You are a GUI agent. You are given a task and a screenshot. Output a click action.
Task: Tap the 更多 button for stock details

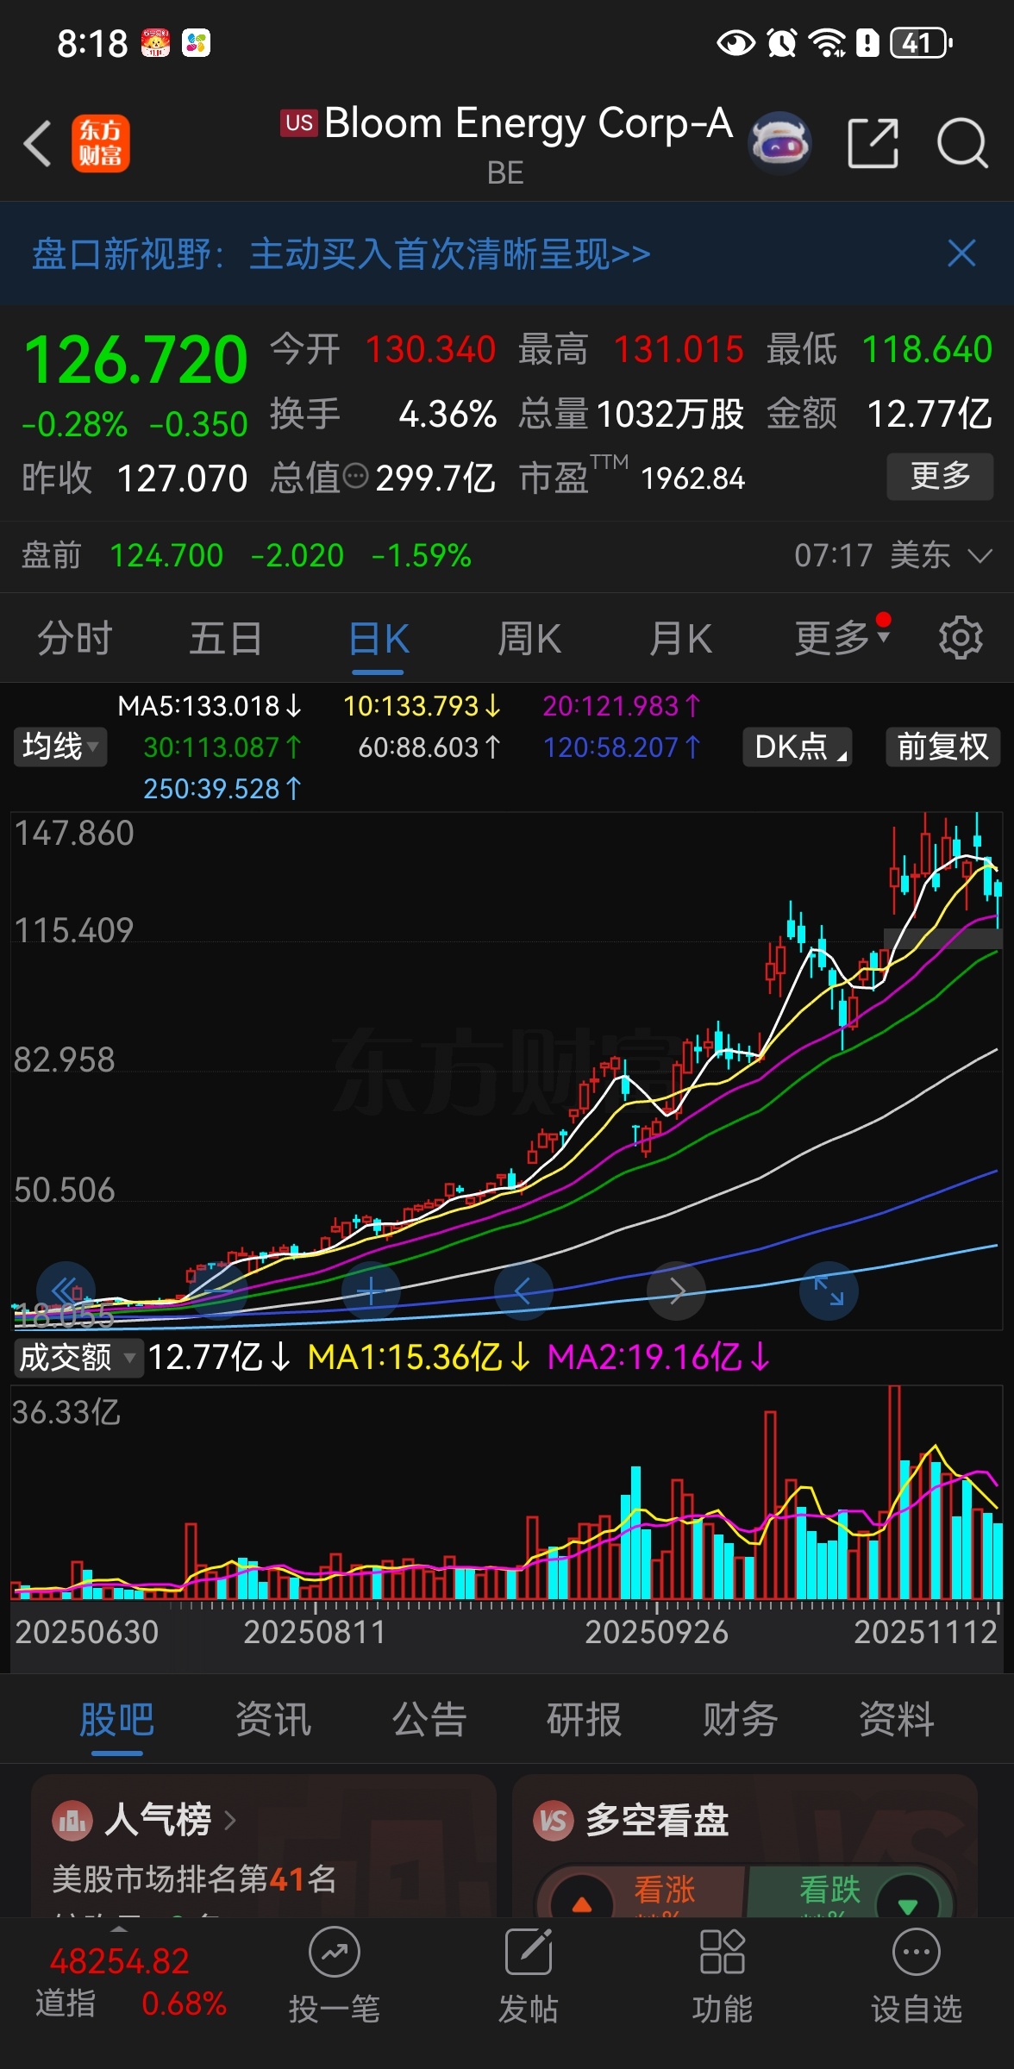pos(940,476)
